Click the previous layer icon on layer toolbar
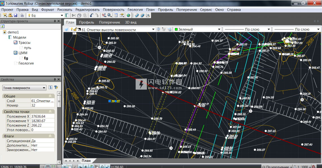 tap(164, 29)
